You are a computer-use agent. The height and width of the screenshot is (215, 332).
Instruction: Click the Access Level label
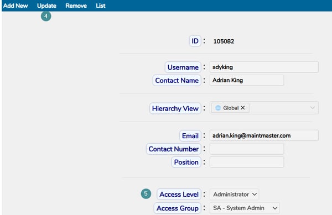click(x=179, y=195)
